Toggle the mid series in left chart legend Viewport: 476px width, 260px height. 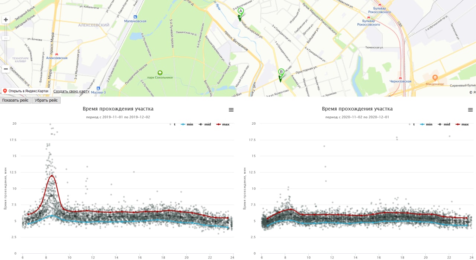click(205, 124)
